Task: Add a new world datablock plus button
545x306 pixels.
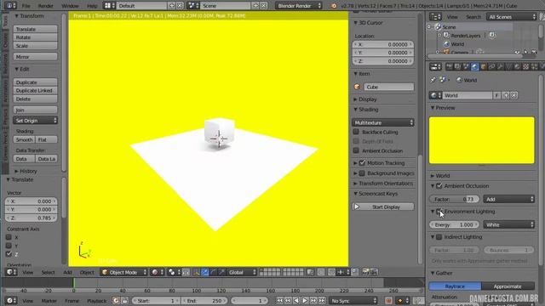Action: 506,95
